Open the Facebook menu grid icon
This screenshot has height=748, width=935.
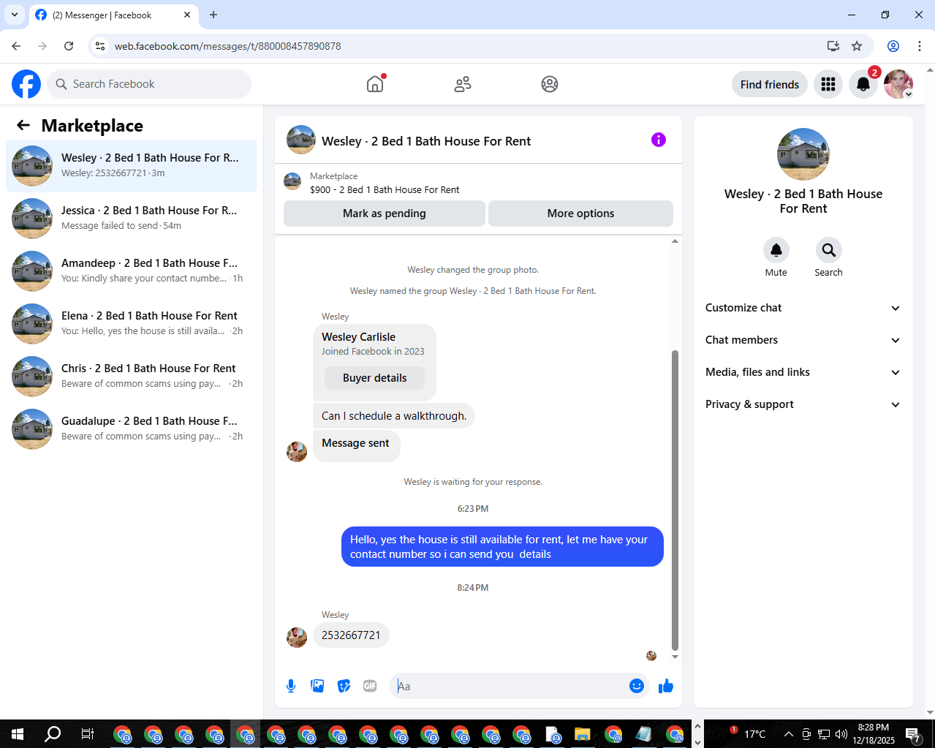(x=828, y=84)
